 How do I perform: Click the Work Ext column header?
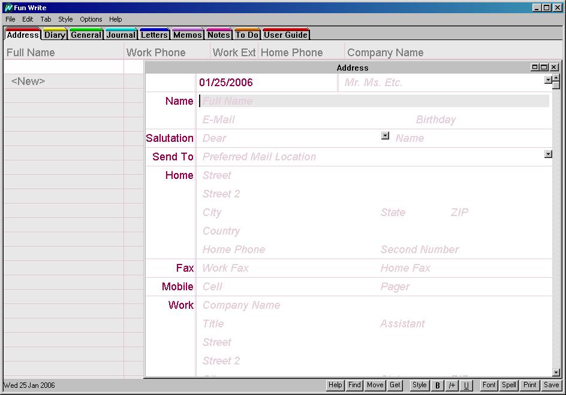pyautogui.click(x=234, y=53)
